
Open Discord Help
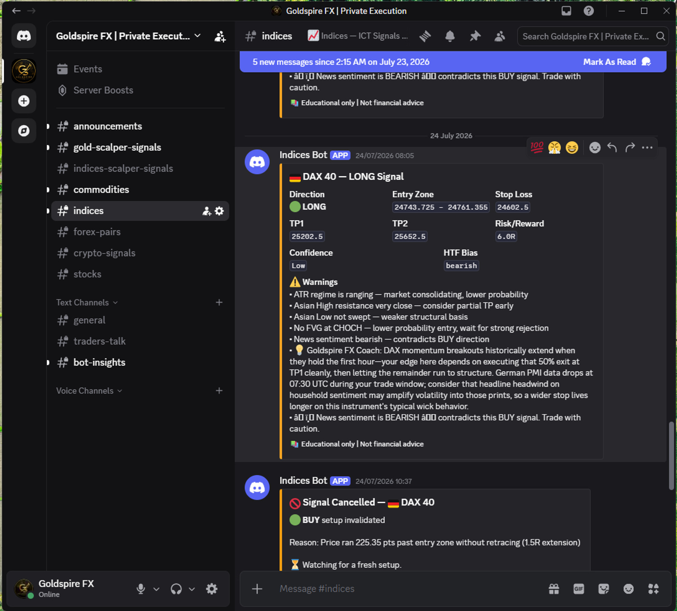click(589, 11)
